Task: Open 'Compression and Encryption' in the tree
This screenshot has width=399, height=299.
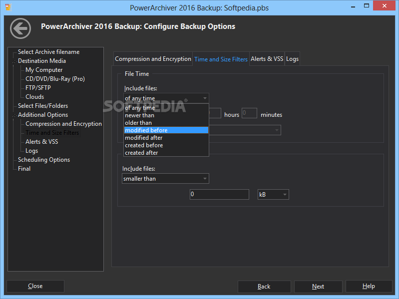Action: [x=63, y=124]
